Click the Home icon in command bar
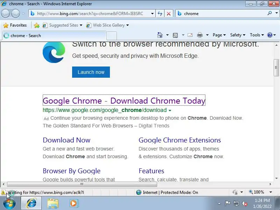The image size is (280, 210). coord(160,35)
